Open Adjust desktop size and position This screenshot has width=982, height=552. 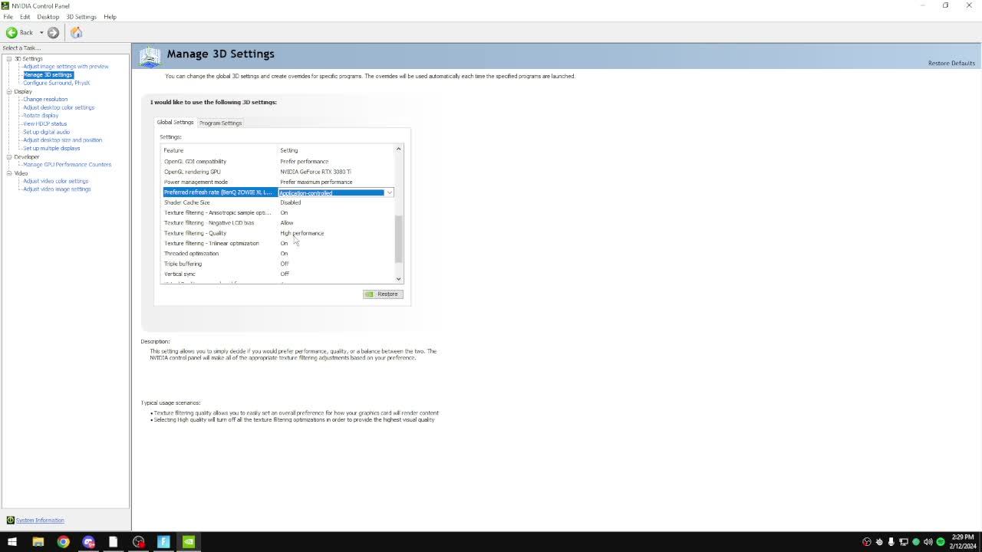coord(62,140)
